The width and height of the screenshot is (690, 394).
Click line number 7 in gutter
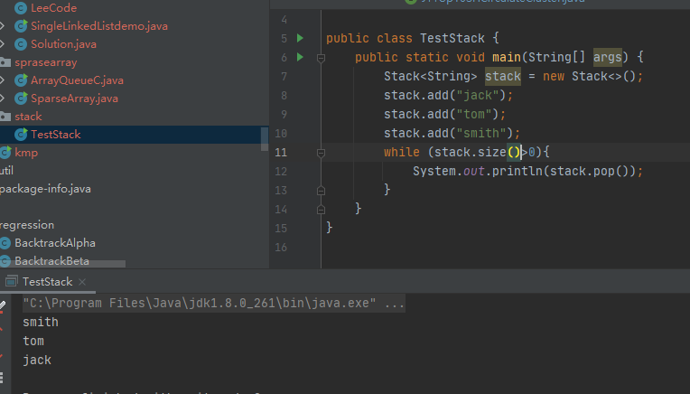coord(284,76)
